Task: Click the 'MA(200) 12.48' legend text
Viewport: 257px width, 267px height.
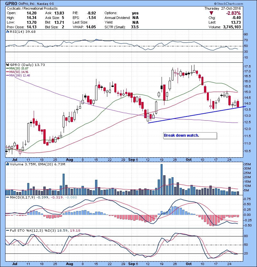Action: [20, 75]
